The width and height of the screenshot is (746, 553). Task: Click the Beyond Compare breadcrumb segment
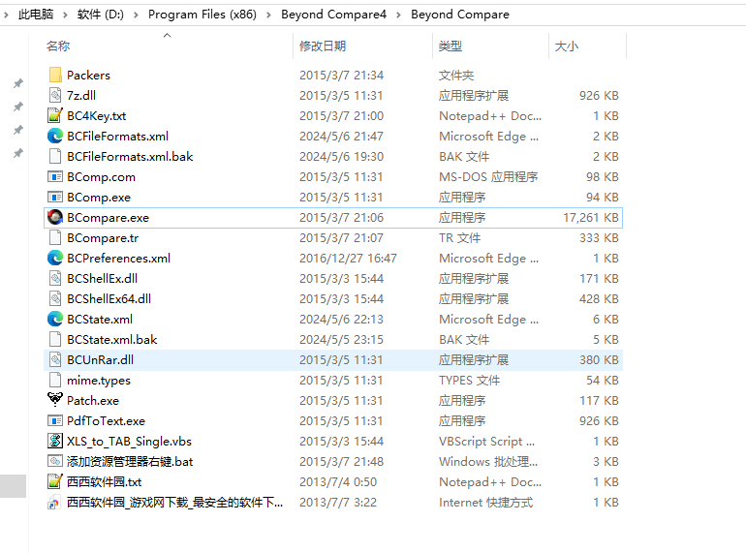[x=460, y=15]
